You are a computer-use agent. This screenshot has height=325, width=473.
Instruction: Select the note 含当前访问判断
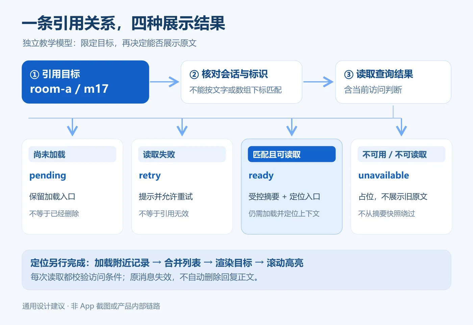(x=373, y=90)
